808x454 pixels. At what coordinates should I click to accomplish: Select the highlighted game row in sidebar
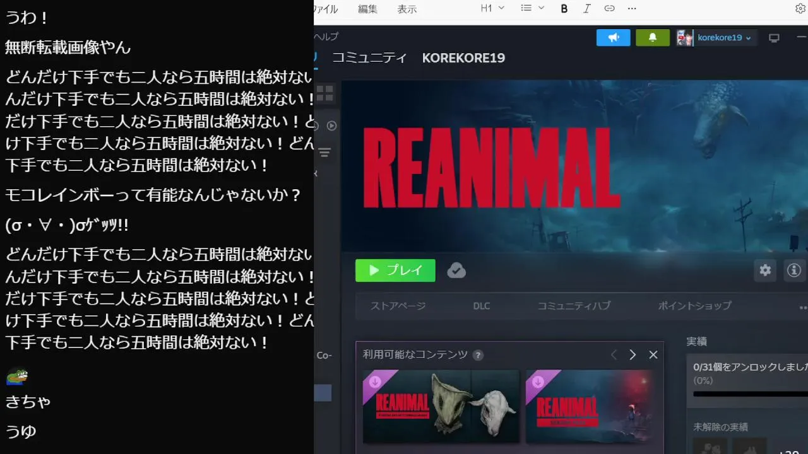coord(323,393)
